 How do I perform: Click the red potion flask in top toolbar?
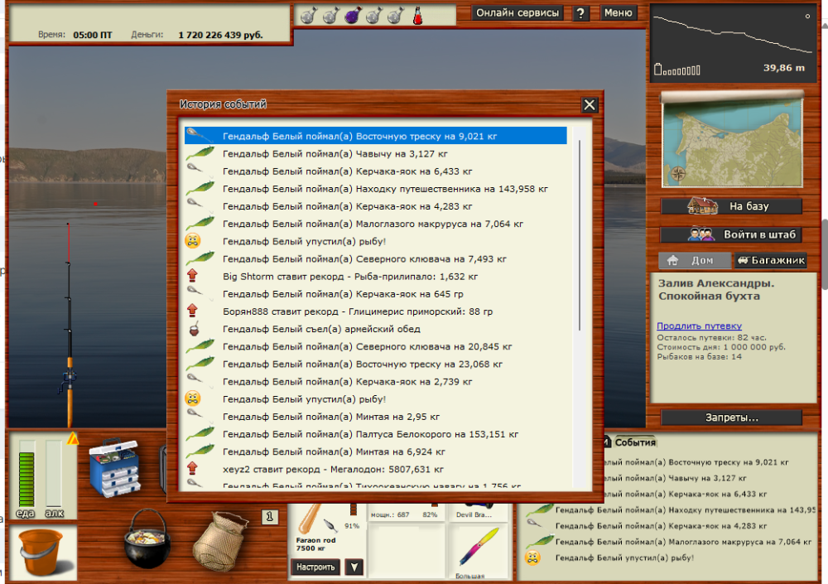click(x=417, y=15)
